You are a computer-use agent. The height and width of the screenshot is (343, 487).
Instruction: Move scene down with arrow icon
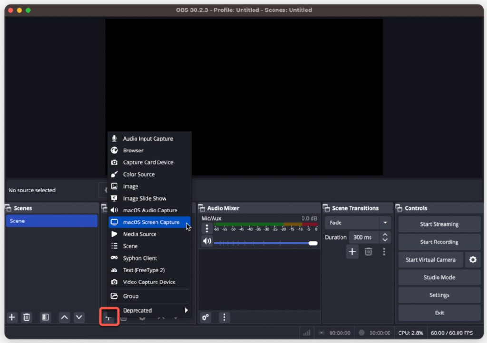pos(79,317)
